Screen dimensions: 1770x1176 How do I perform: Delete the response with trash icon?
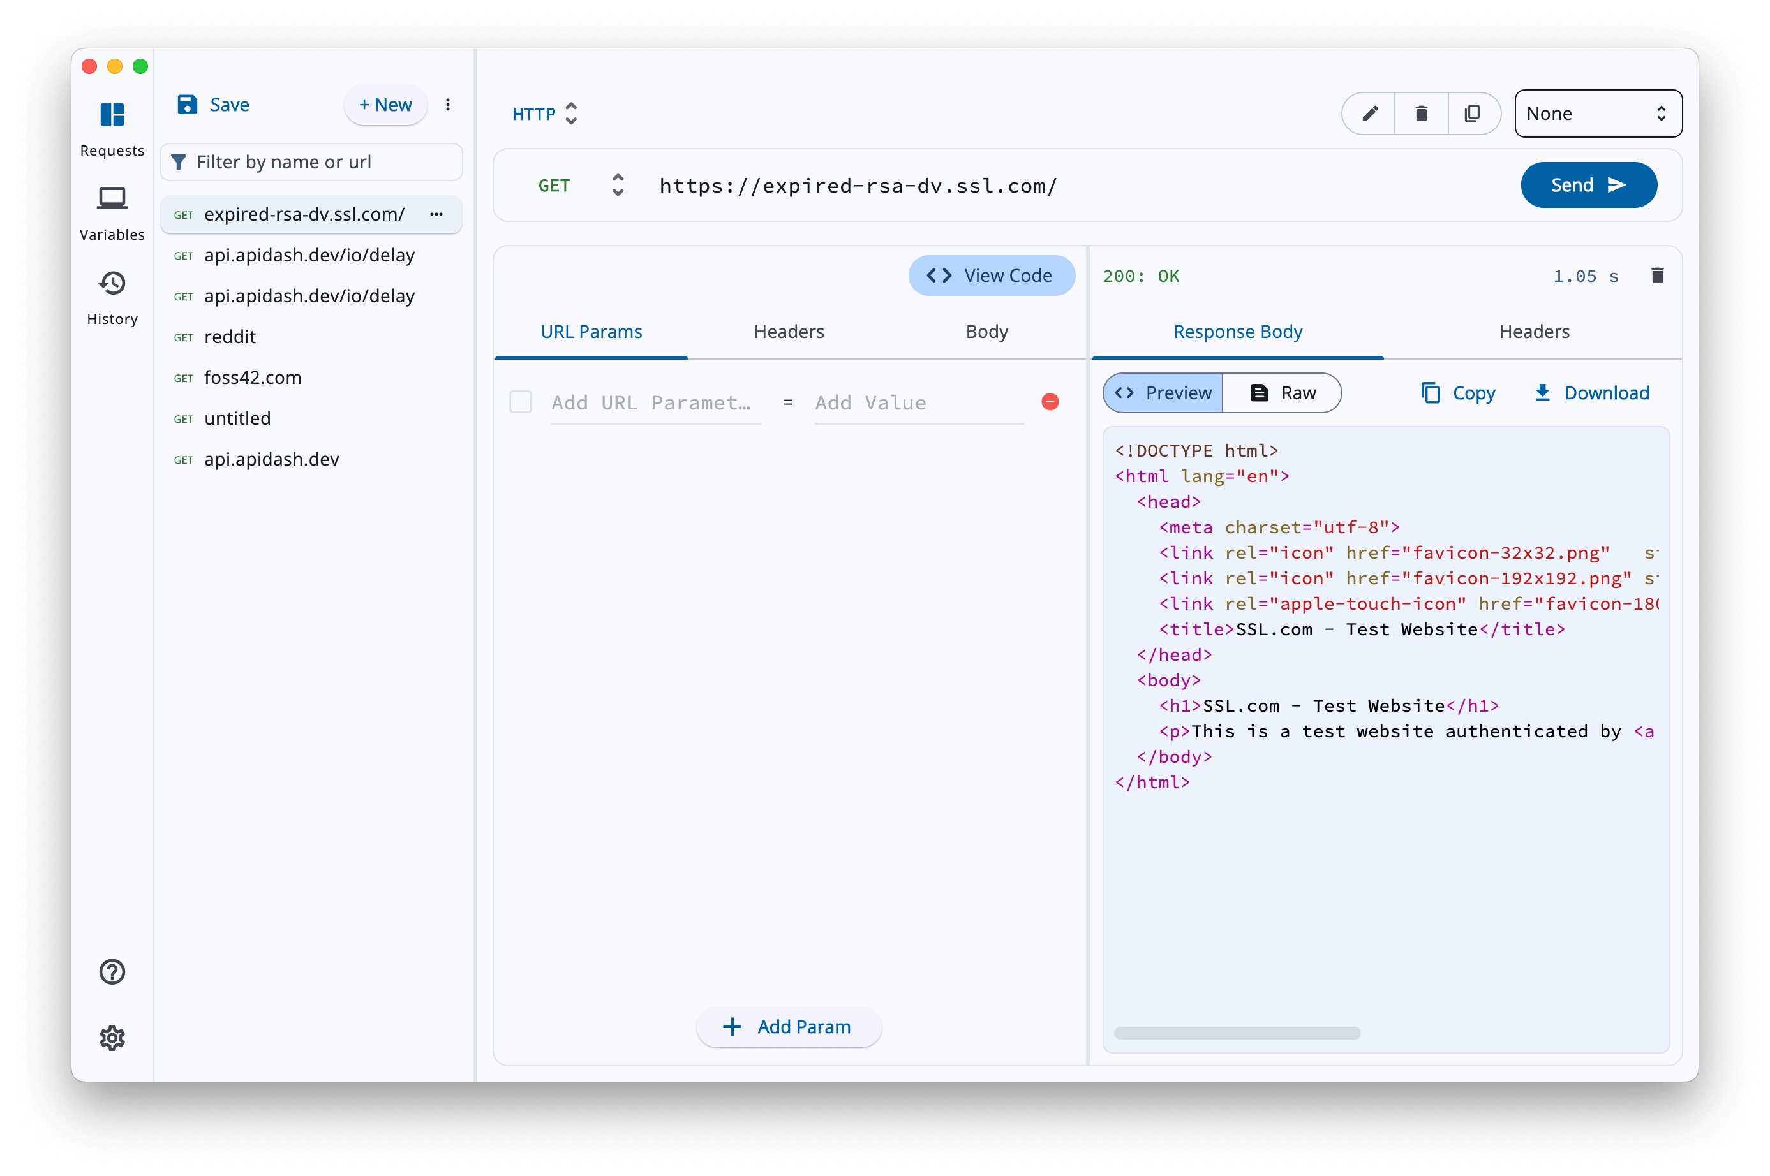pyautogui.click(x=1656, y=276)
